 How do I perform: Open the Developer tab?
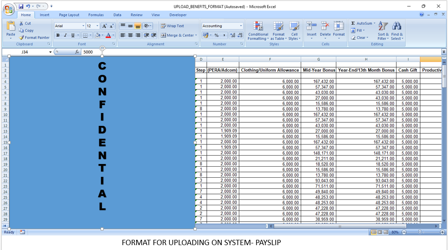178,15
